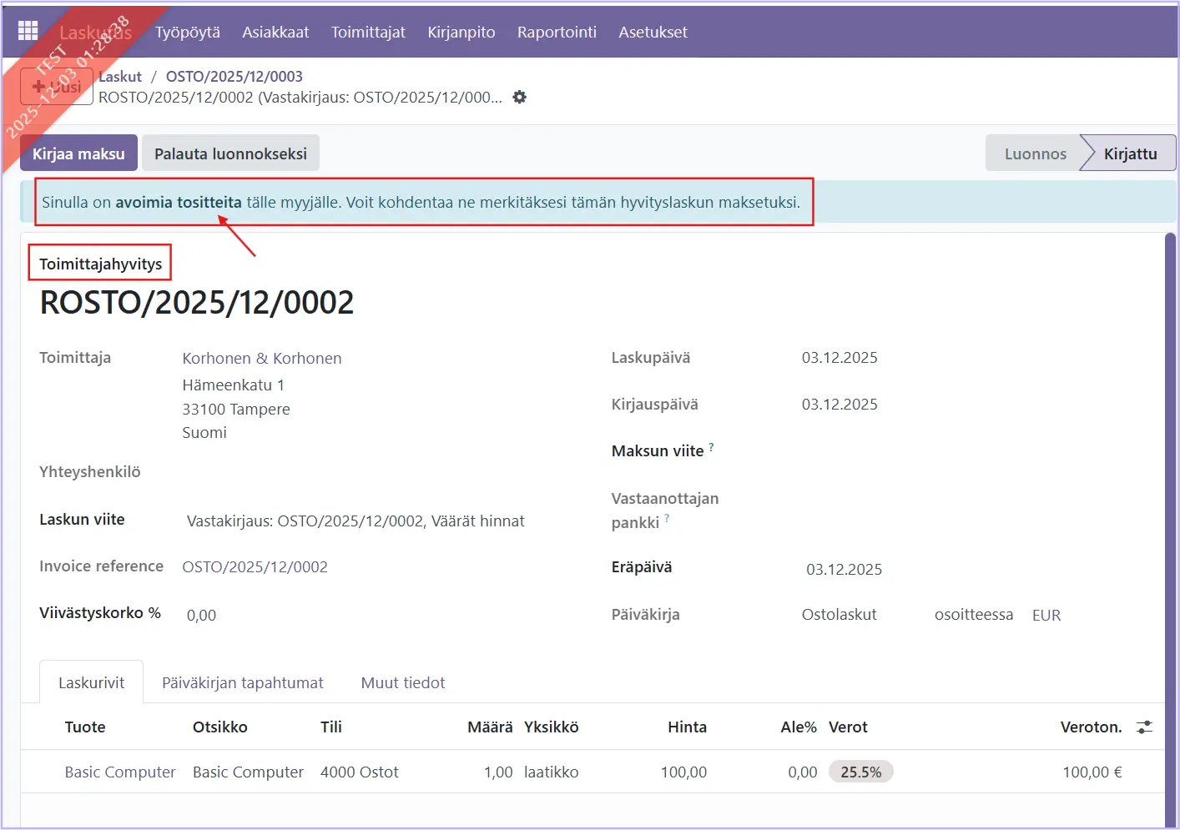This screenshot has width=1180, height=830.
Task: Click Palauta luonnokseksi button
Action: (230, 153)
